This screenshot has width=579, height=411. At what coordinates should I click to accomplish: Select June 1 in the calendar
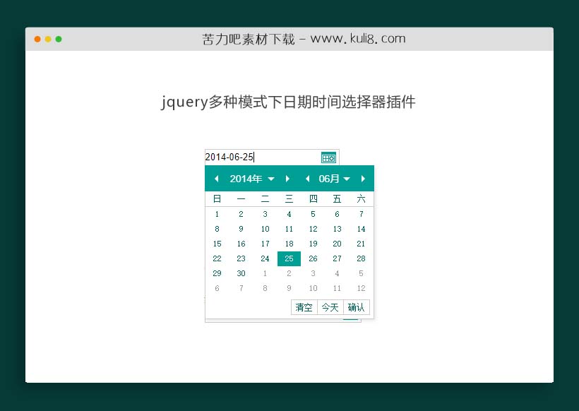click(x=217, y=214)
